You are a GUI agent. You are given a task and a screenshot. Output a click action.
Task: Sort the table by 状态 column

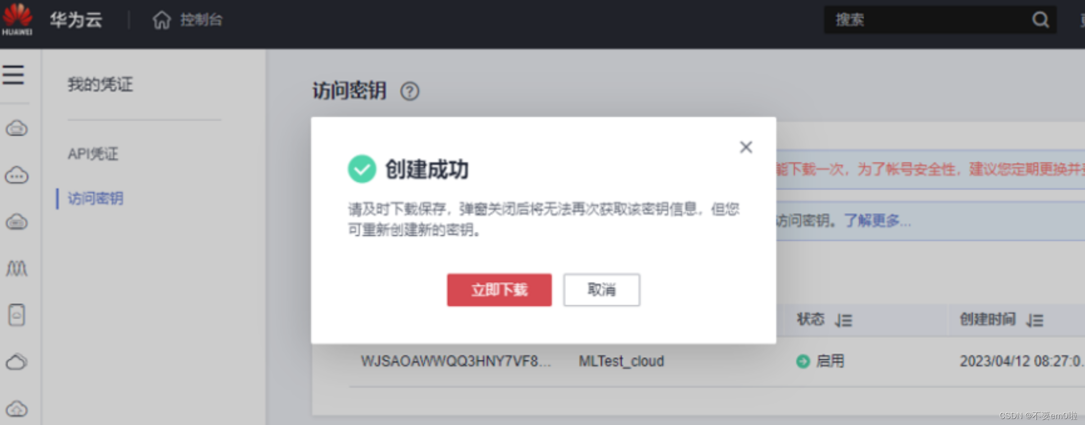click(843, 320)
